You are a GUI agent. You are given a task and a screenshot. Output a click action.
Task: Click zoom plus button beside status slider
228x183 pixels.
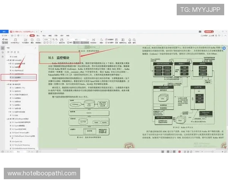click(x=222, y=152)
